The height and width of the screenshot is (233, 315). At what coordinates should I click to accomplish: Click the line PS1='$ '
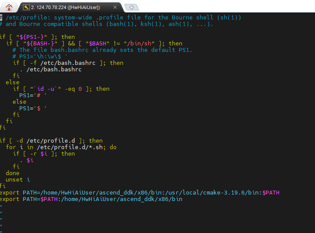coord(33,109)
